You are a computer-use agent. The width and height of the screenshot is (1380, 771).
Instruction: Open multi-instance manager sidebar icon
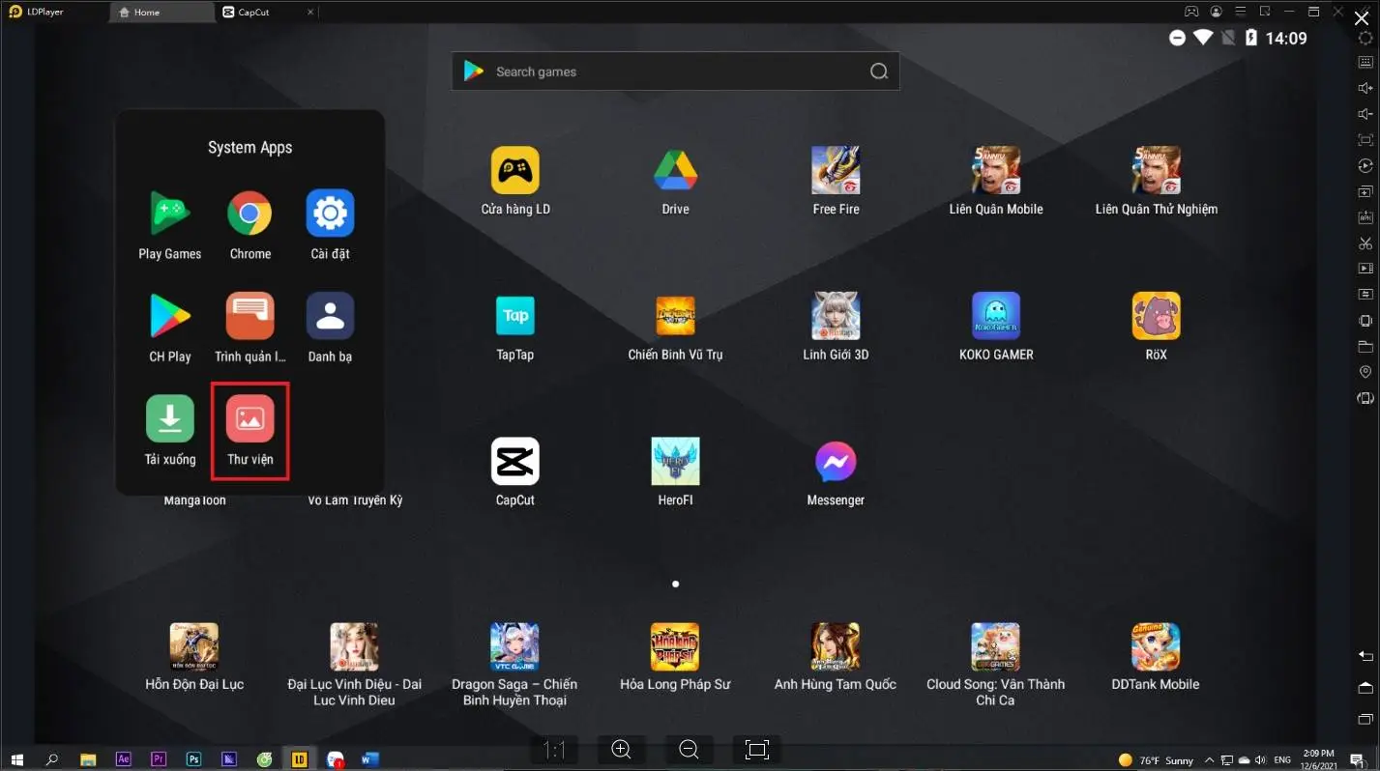[x=1365, y=191]
